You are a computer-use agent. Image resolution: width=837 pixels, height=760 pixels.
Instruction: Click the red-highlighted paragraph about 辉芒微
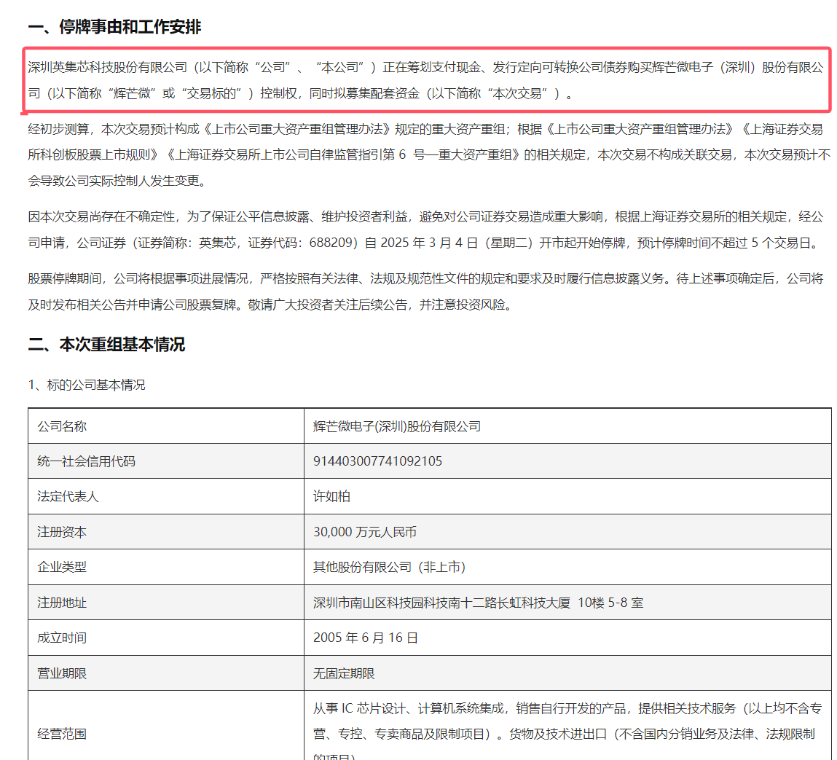pos(426,80)
